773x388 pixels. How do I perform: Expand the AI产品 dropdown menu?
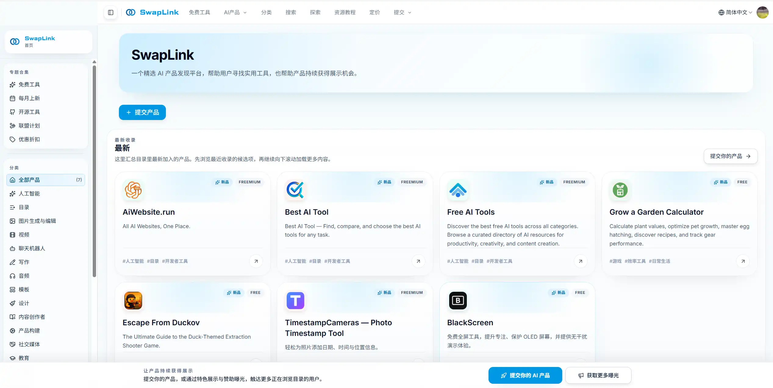pyautogui.click(x=235, y=12)
